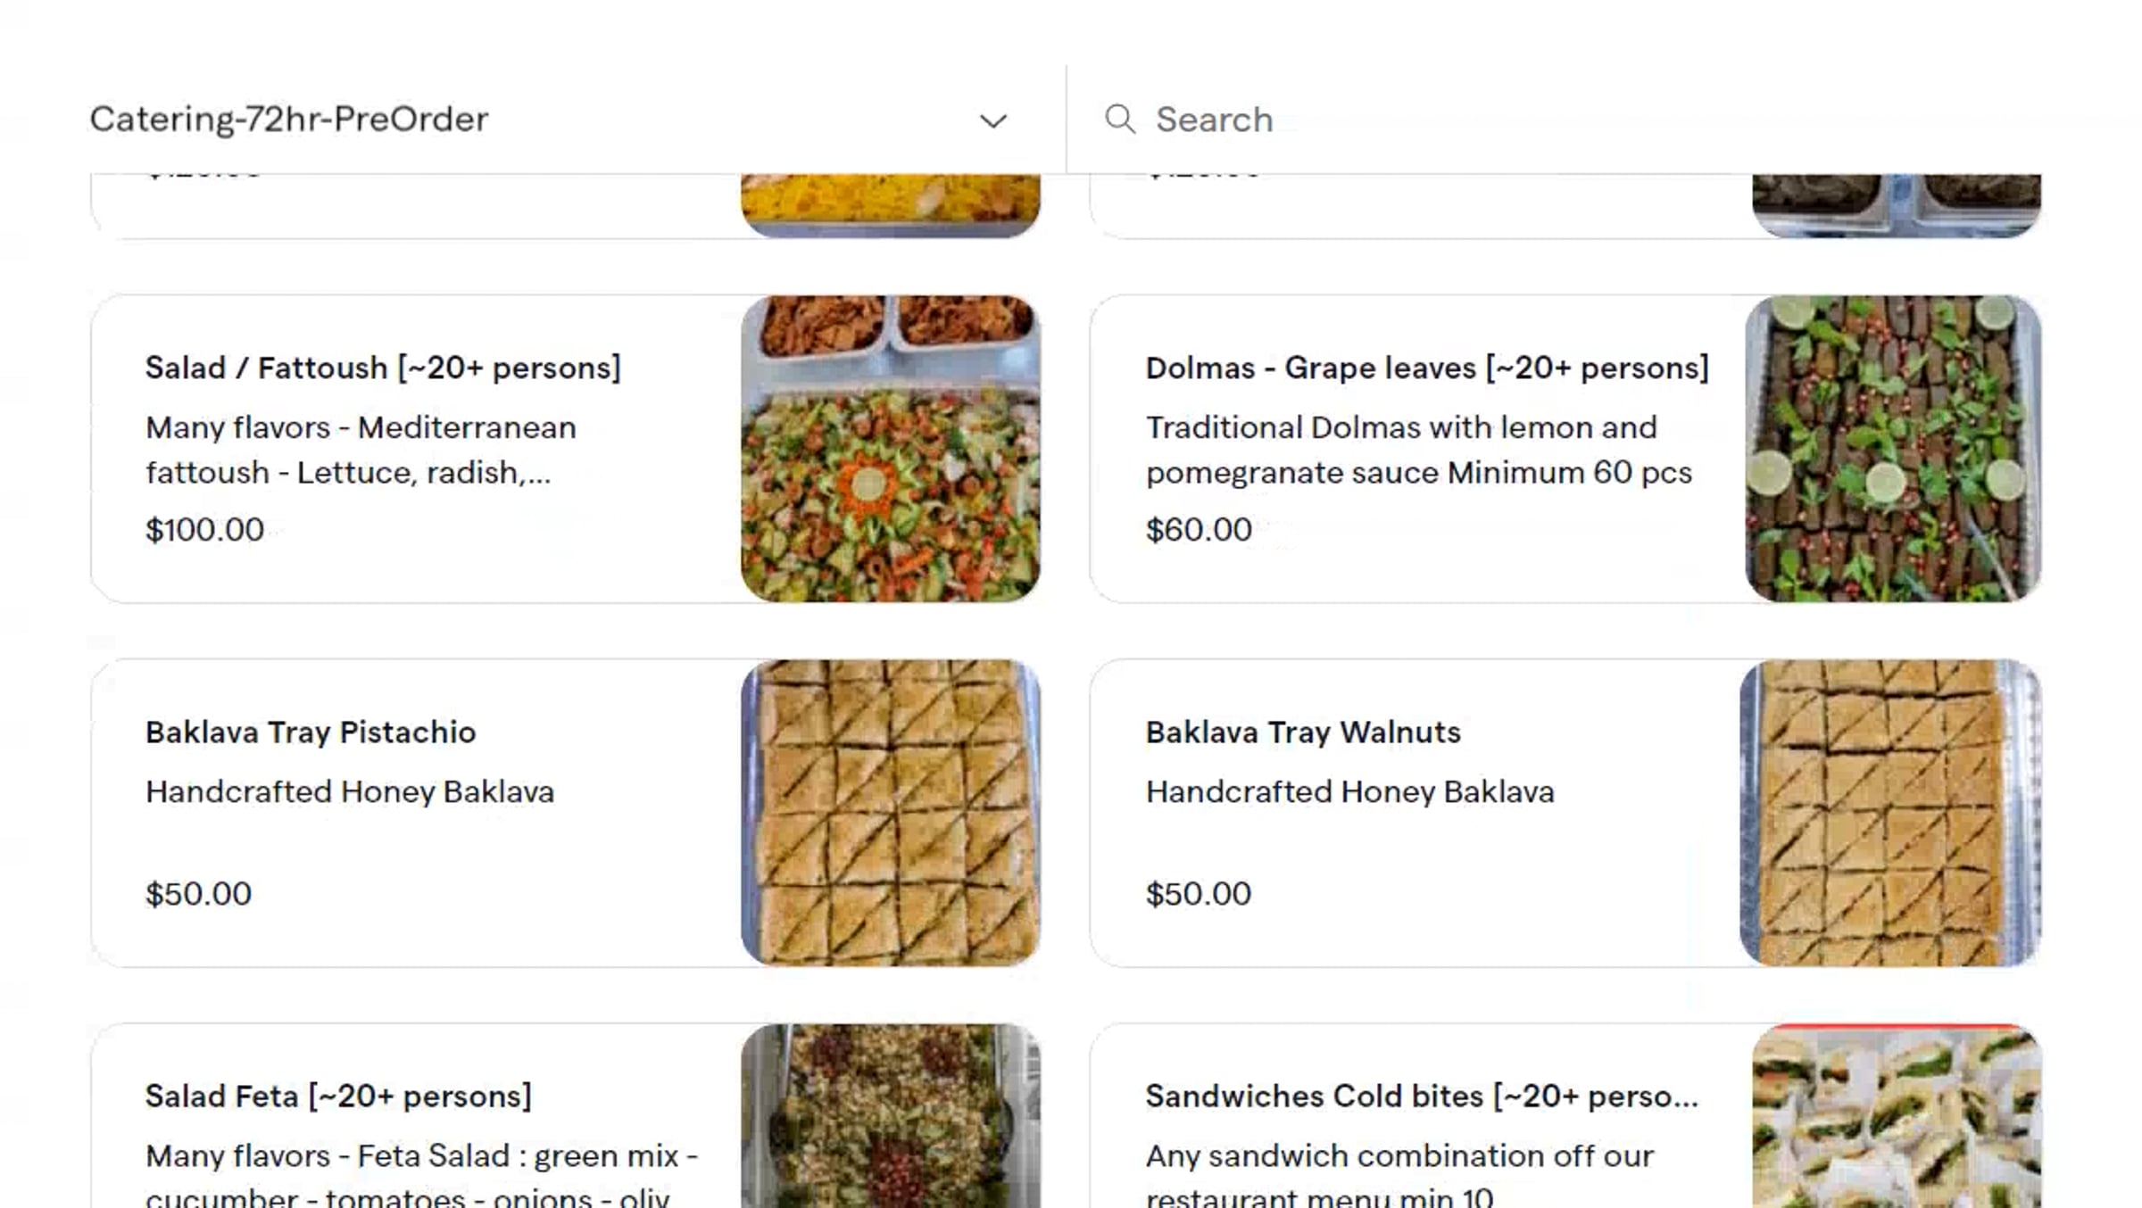Select the Baklava Tray Walnuts title
The height and width of the screenshot is (1208, 2142).
point(1303,732)
